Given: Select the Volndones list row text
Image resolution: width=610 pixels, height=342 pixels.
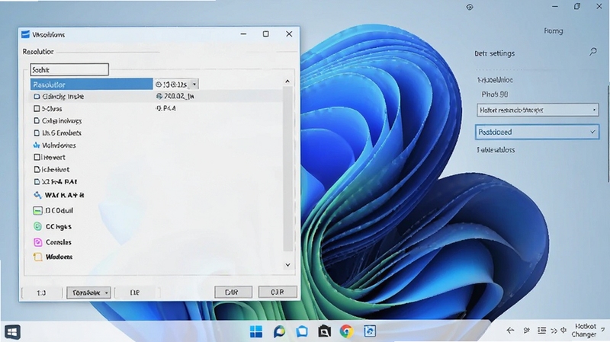Looking at the screenshot, I should click(59, 145).
